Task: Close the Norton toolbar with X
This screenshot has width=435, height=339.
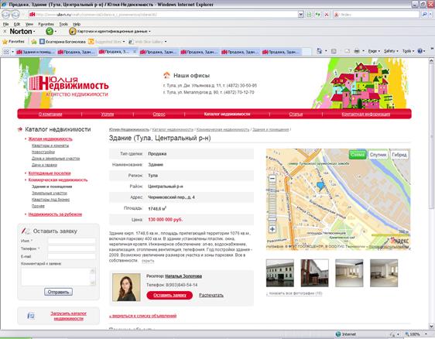Action: pyautogui.click(x=5, y=32)
